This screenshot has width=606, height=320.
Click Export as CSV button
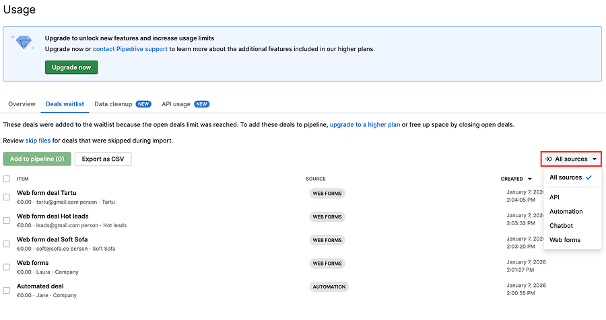[103, 159]
